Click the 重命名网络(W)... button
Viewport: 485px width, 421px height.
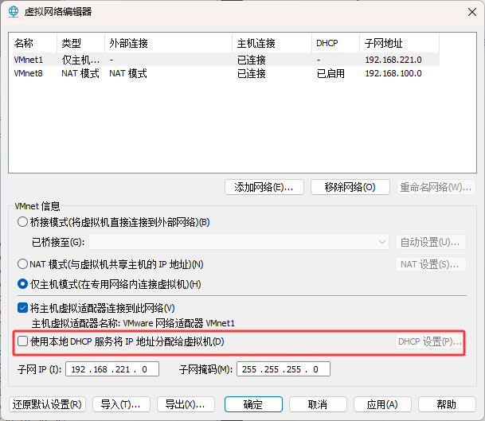(x=436, y=187)
